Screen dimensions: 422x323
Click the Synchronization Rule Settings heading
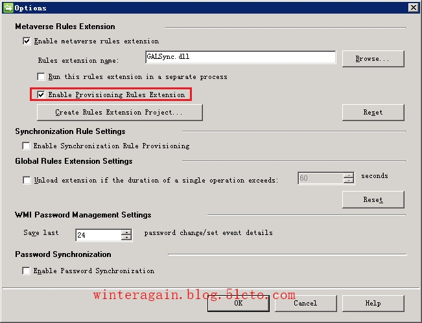70,131
